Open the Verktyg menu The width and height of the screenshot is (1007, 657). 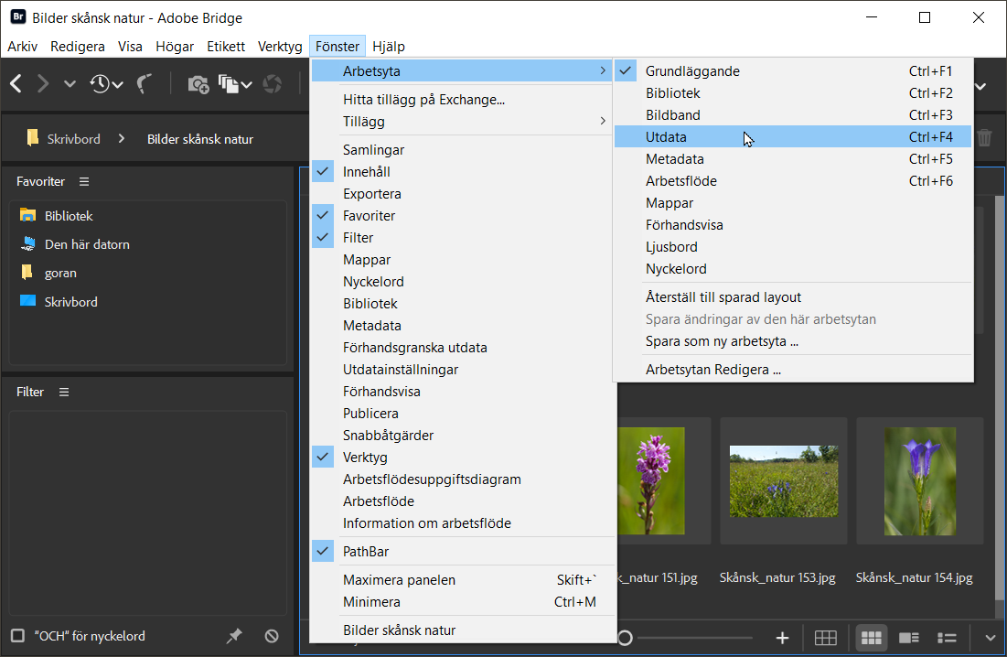(280, 47)
